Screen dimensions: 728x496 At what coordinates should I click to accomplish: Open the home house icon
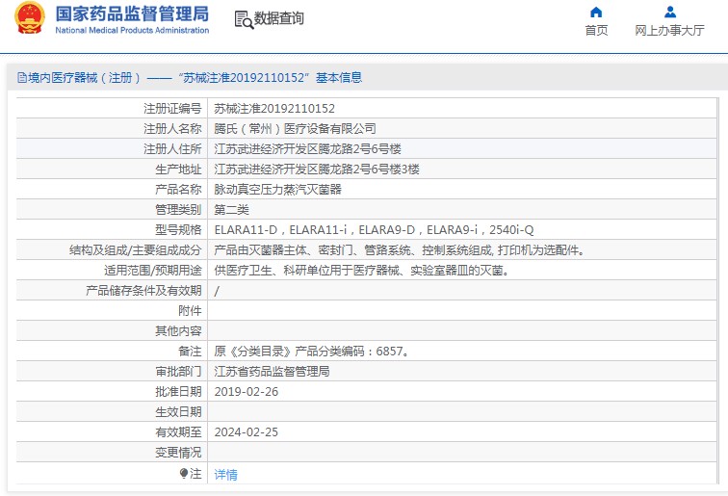pyautogui.click(x=596, y=13)
